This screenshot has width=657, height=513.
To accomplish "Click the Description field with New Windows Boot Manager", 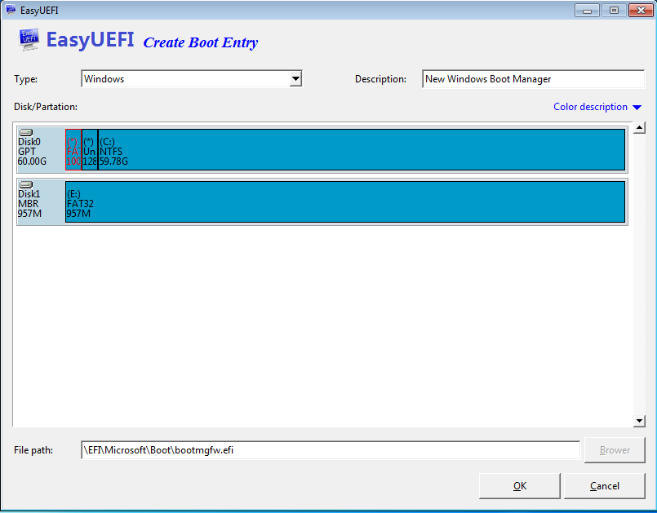I will (x=533, y=79).
